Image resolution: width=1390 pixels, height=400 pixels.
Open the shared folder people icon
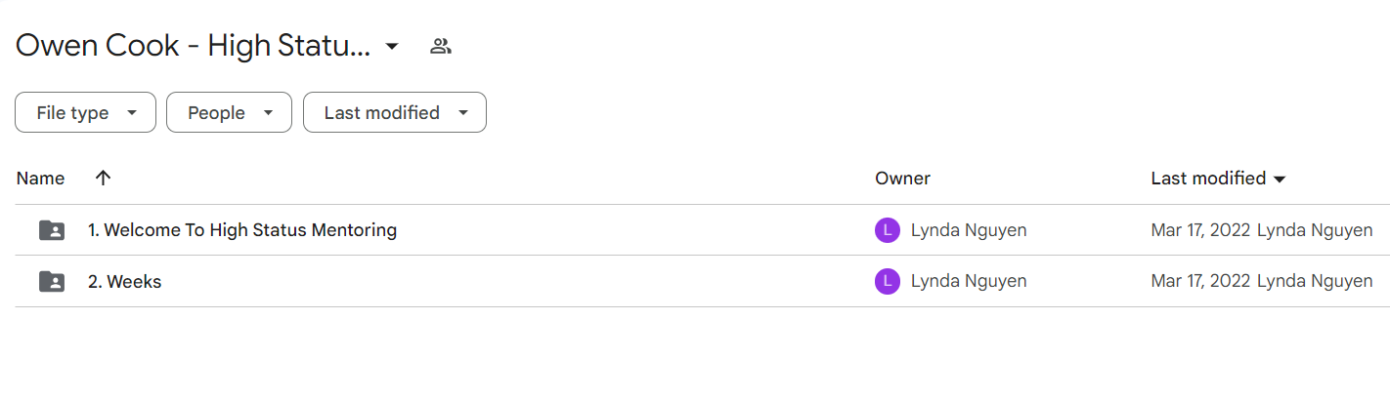pyautogui.click(x=441, y=46)
